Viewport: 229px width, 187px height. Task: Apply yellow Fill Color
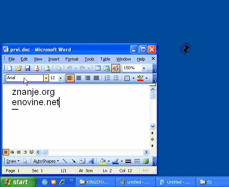(x=102, y=161)
